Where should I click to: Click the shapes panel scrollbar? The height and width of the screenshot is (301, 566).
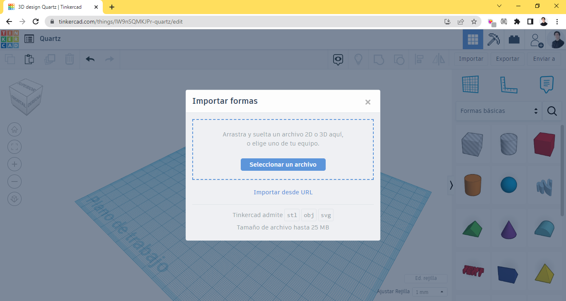[x=563, y=170]
